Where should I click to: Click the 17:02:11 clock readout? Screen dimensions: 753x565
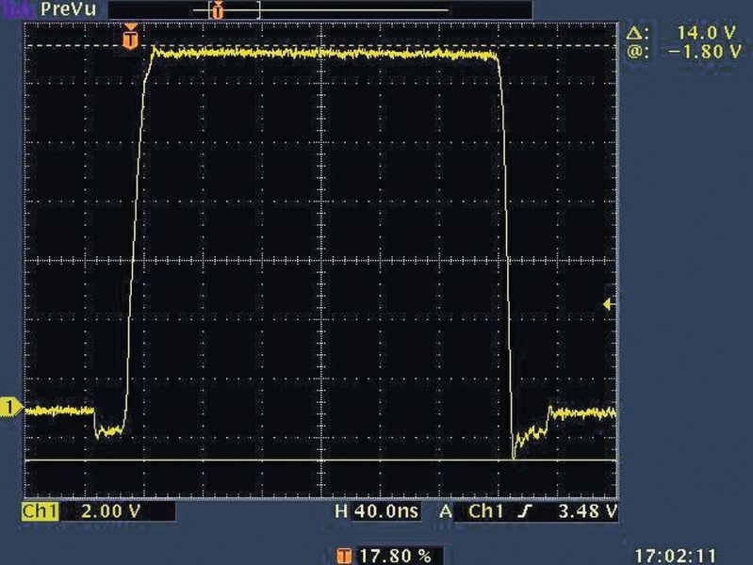tap(675, 556)
